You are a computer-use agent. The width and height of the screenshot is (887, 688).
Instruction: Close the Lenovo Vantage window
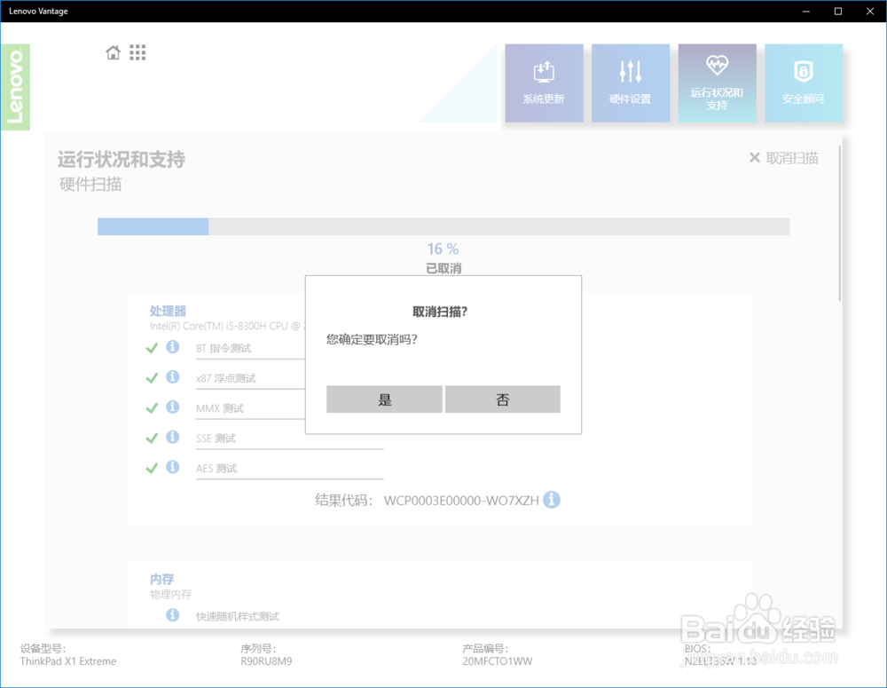(871, 12)
